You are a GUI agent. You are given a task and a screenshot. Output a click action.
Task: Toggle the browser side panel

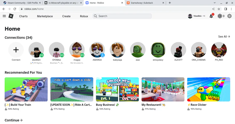(226, 9)
